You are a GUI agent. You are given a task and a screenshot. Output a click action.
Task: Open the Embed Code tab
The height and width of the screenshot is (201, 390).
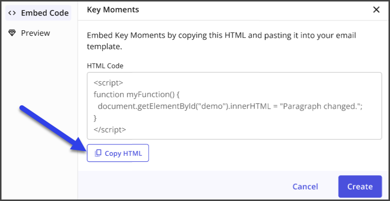[38, 13]
